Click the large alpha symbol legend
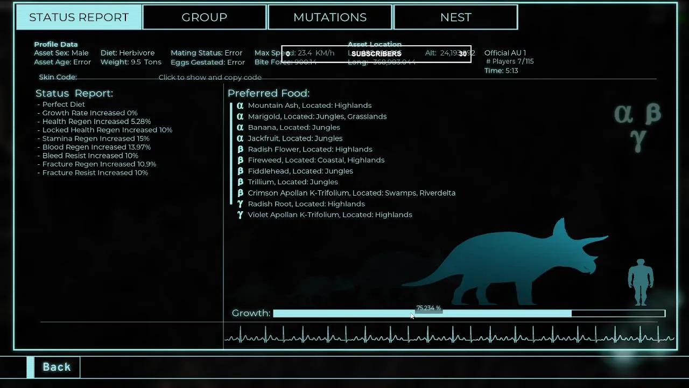The width and height of the screenshot is (689, 388). tap(623, 114)
